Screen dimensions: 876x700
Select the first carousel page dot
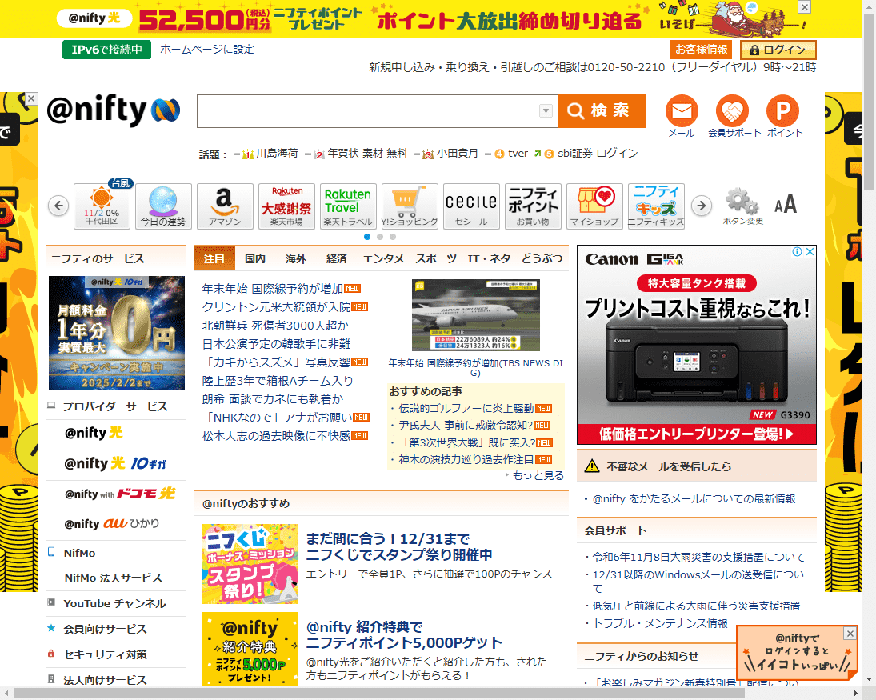tap(367, 237)
